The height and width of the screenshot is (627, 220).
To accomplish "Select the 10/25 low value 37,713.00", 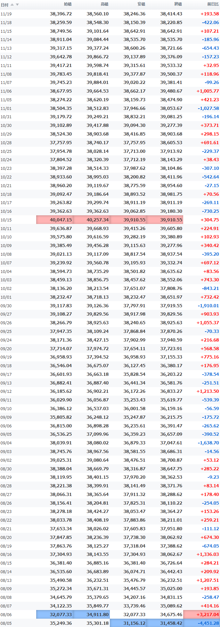I will click(x=134, y=151).
